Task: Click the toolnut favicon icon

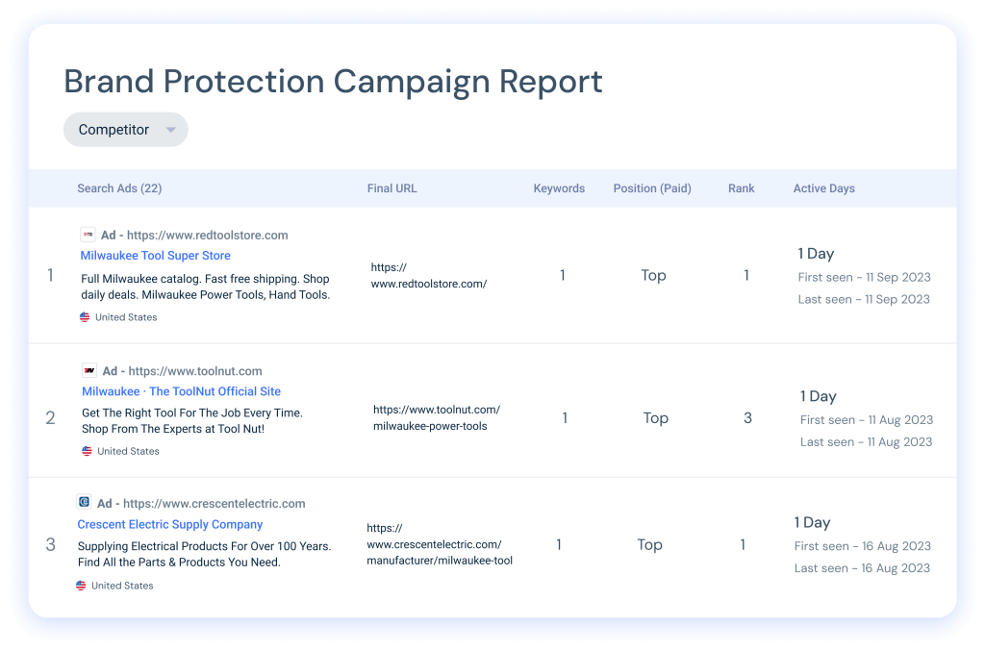Action: tap(89, 370)
